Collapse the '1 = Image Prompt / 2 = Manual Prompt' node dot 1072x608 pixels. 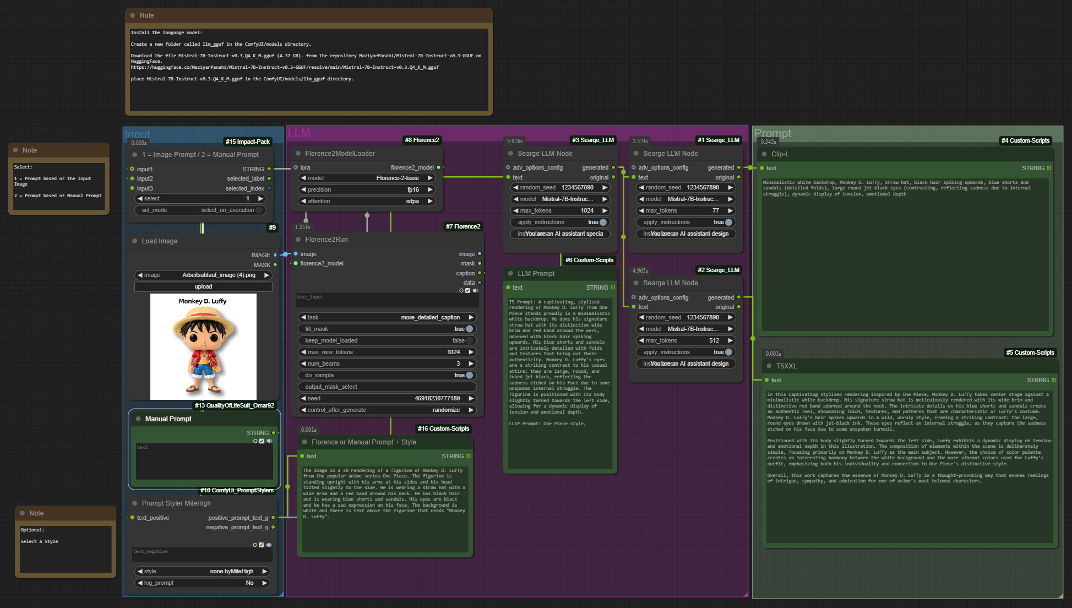pyautogui.click(x=135, y=155)
